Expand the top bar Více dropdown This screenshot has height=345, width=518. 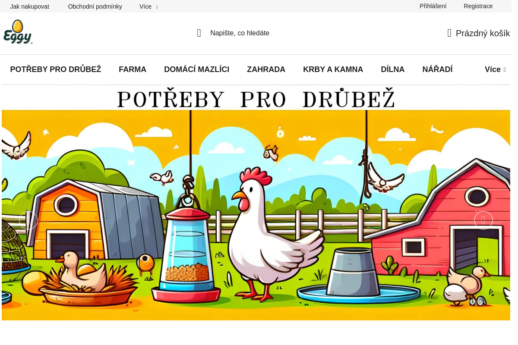click(x=148, y=6)
